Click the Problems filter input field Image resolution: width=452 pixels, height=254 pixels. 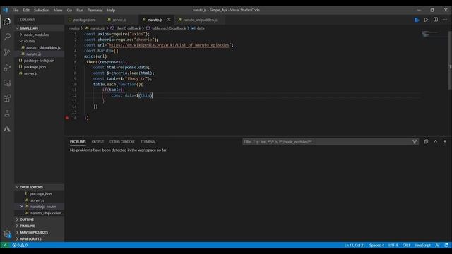tap(327, 142)
